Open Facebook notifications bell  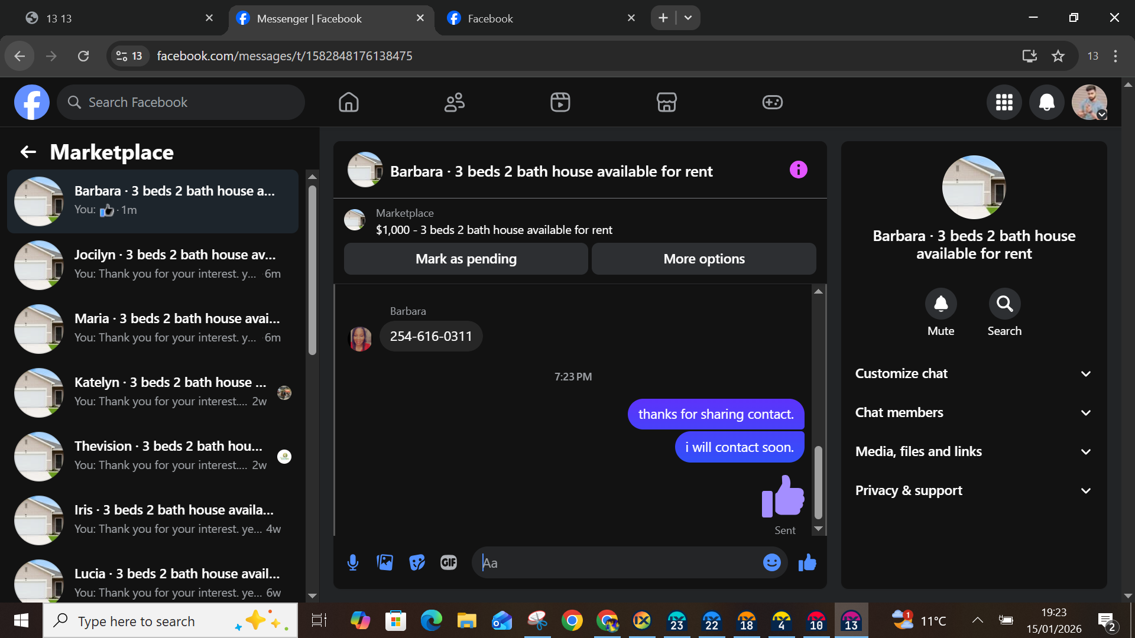1046,102
